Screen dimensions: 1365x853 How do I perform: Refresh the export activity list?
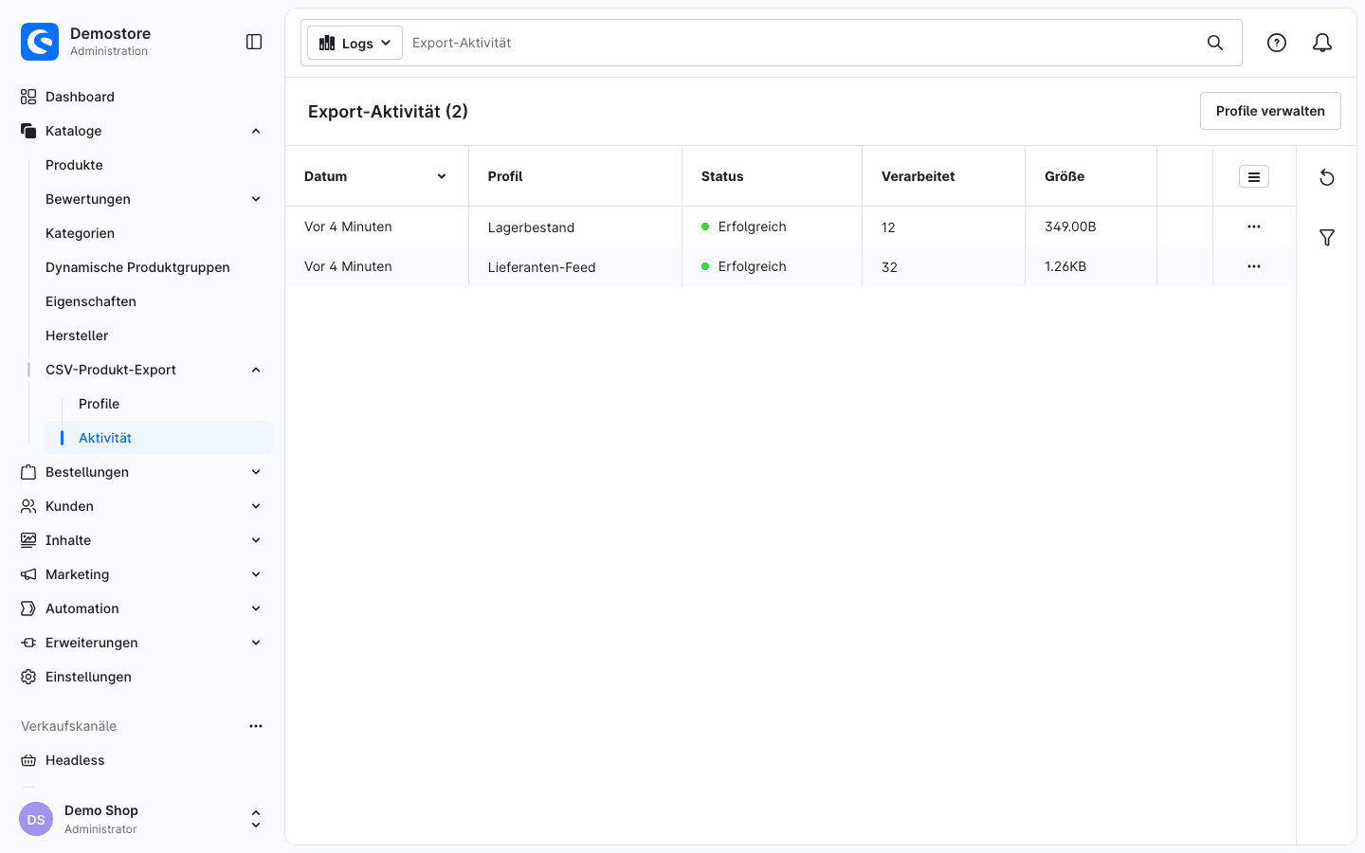(1327, 178)
